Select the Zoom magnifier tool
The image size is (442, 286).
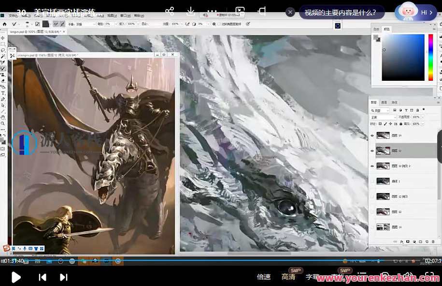(x=3, y=123)
